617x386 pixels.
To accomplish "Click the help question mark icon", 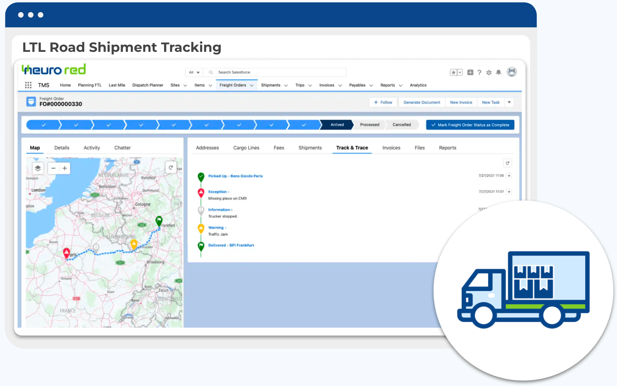I will (x=479, y=72).
